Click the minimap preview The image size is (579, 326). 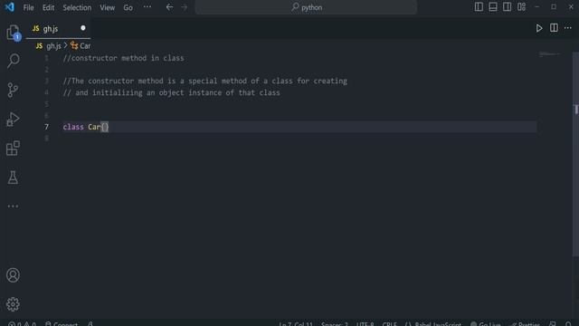(549, 54)
